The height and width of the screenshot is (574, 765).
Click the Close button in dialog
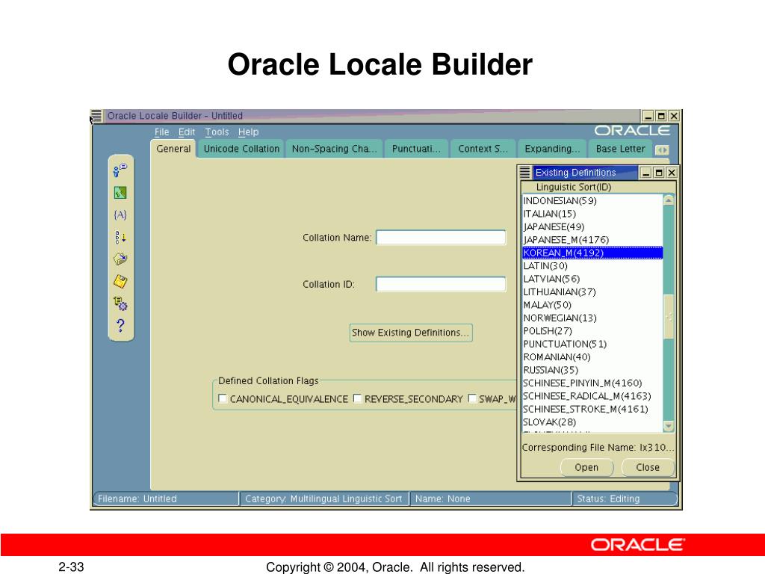(648, 467)
